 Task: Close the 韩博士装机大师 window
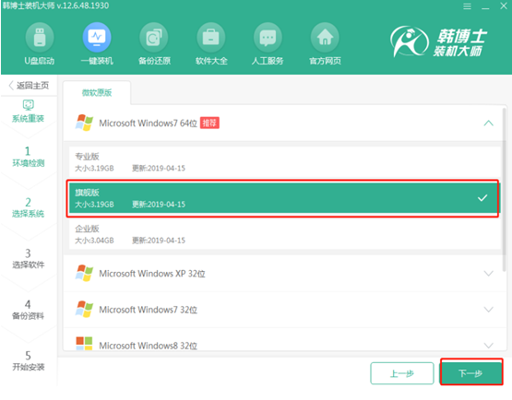504,6
